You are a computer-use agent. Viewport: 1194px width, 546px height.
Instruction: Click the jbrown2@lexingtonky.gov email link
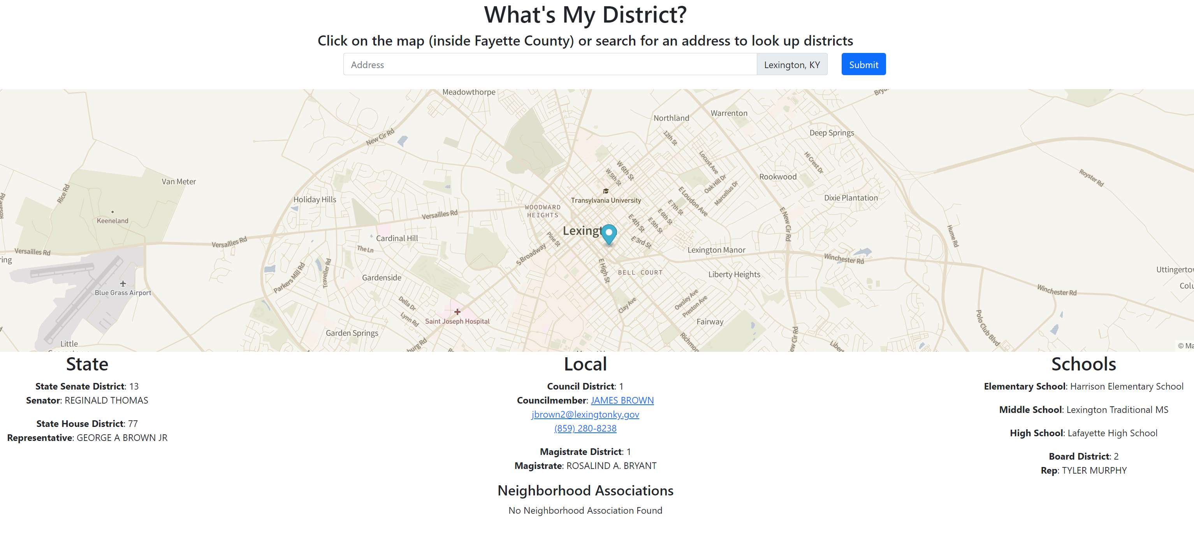click(586, 414)
